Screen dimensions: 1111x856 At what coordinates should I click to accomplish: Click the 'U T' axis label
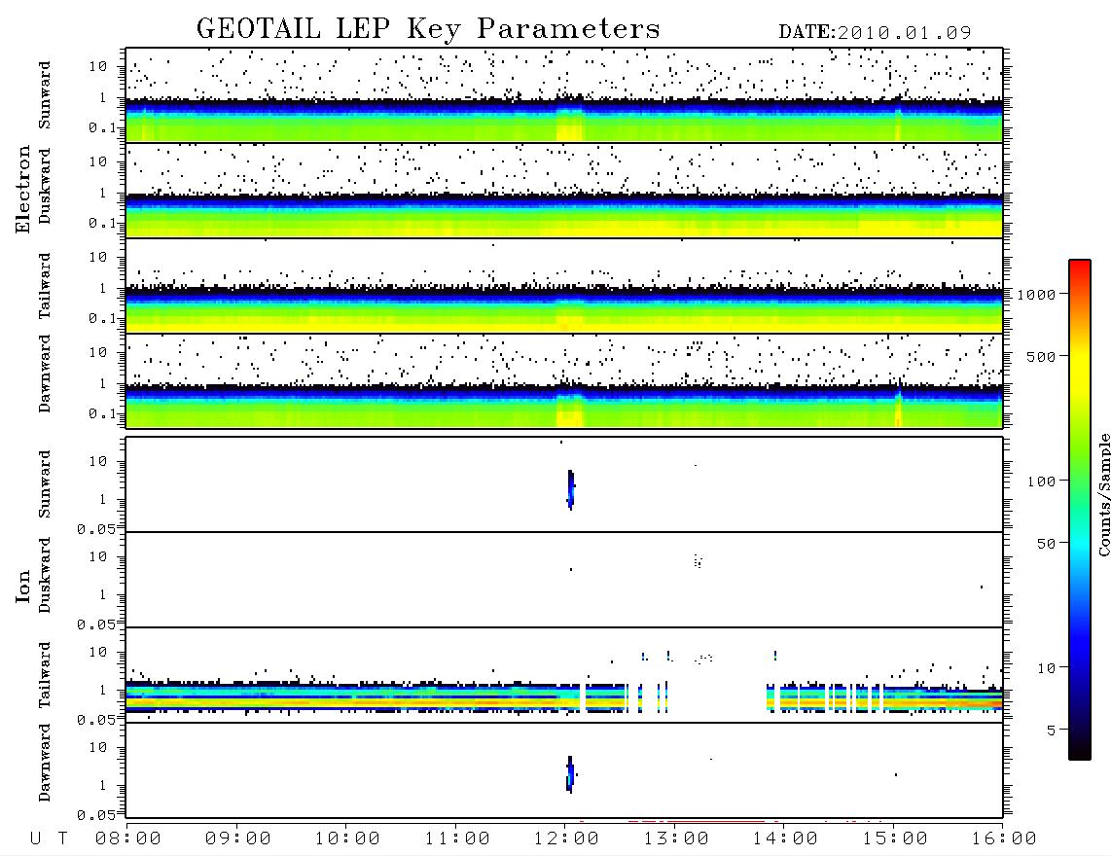pos(49,838)
